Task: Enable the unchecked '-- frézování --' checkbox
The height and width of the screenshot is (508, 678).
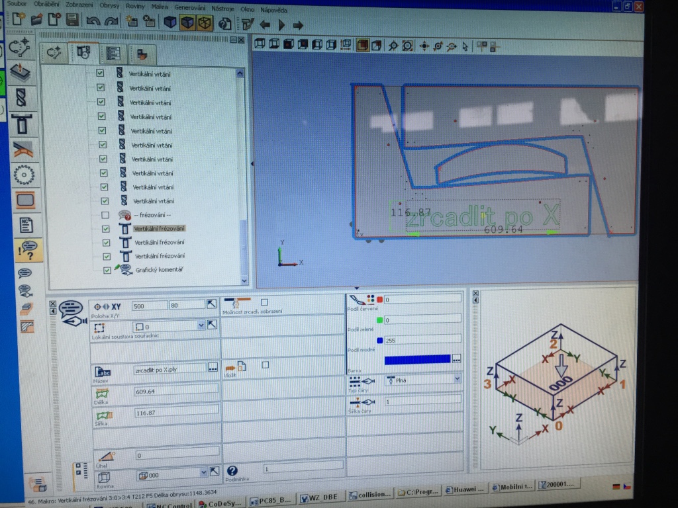Action: click(105, 215)
